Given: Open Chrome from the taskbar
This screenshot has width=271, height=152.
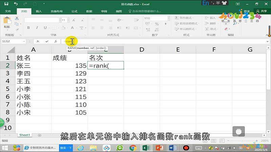Looking at the screenshot, I should 133,148.
